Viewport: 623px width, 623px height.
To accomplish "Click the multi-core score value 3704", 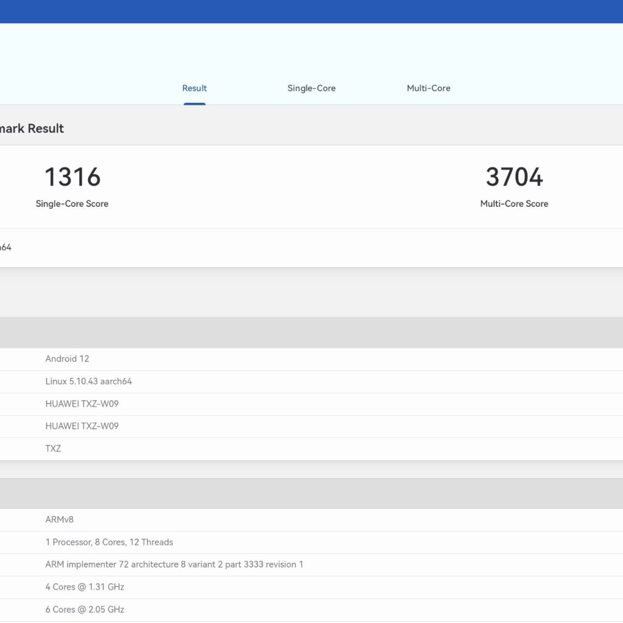I will (514, 177).
